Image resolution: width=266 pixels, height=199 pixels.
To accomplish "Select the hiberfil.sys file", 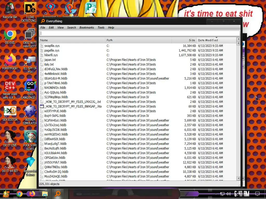I will click(51, 55).
